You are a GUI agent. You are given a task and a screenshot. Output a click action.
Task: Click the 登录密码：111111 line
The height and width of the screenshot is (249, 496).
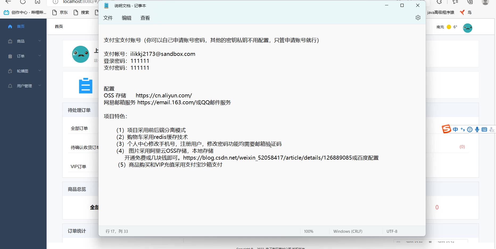coord(126,61)
